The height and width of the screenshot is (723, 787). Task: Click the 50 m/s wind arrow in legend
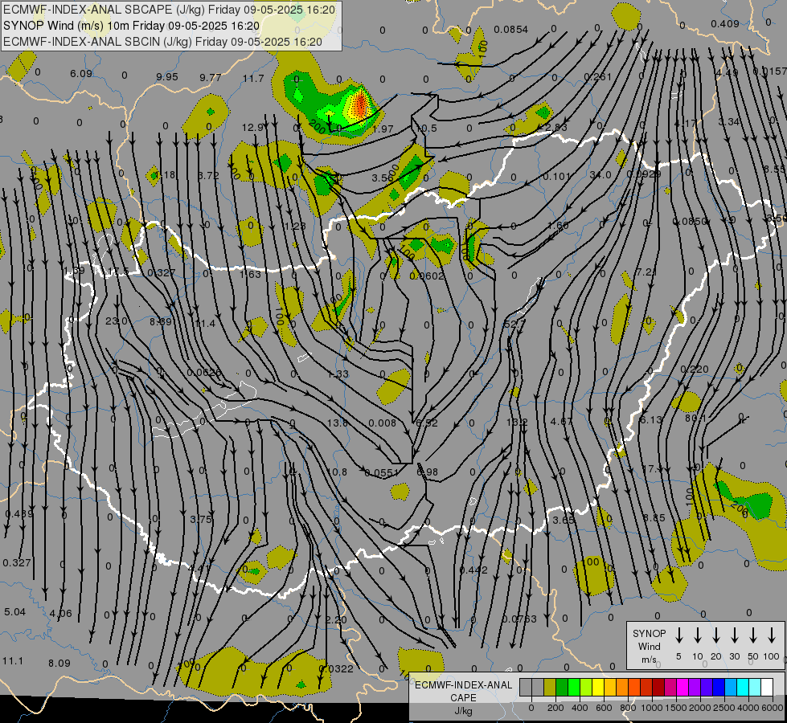tap(753, 635)
